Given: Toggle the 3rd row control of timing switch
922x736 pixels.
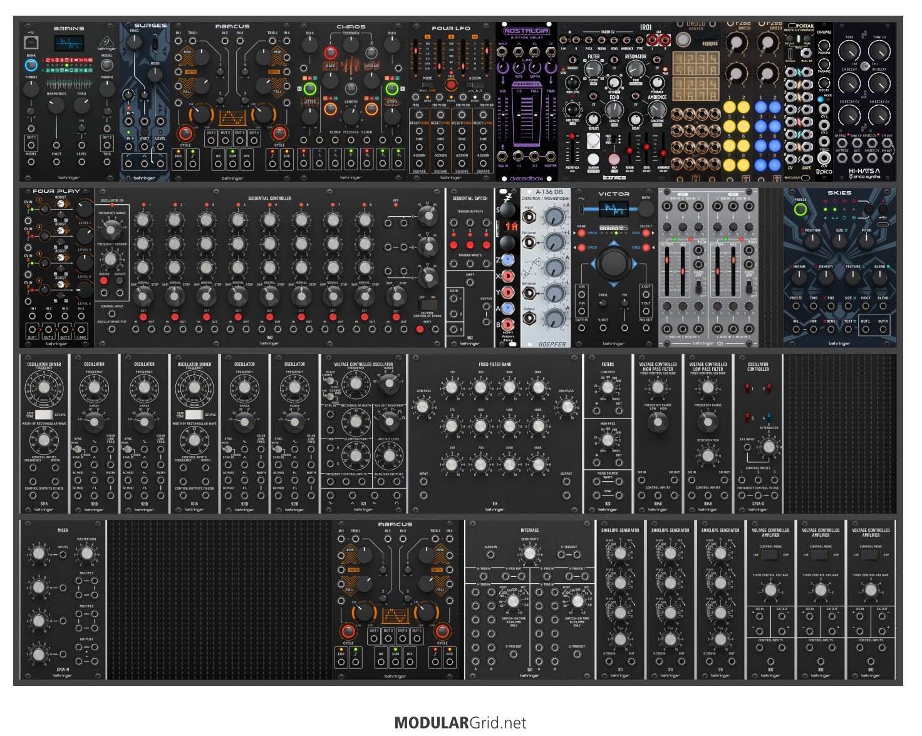Looking at the screenshot, I should tap(427, 305).
